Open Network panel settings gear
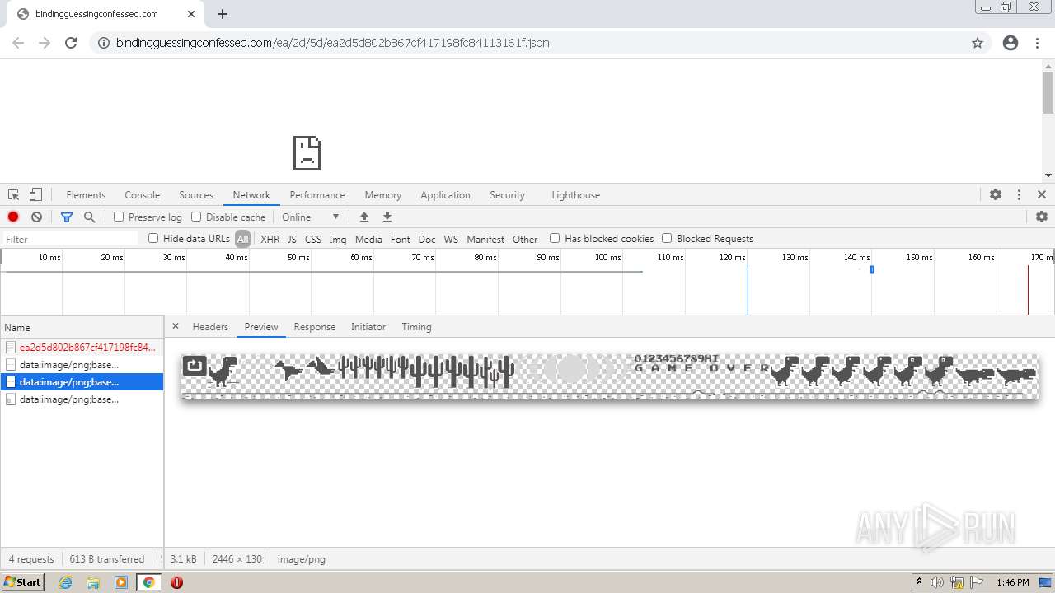The image size is (1055, 593). coord(1042,217)
